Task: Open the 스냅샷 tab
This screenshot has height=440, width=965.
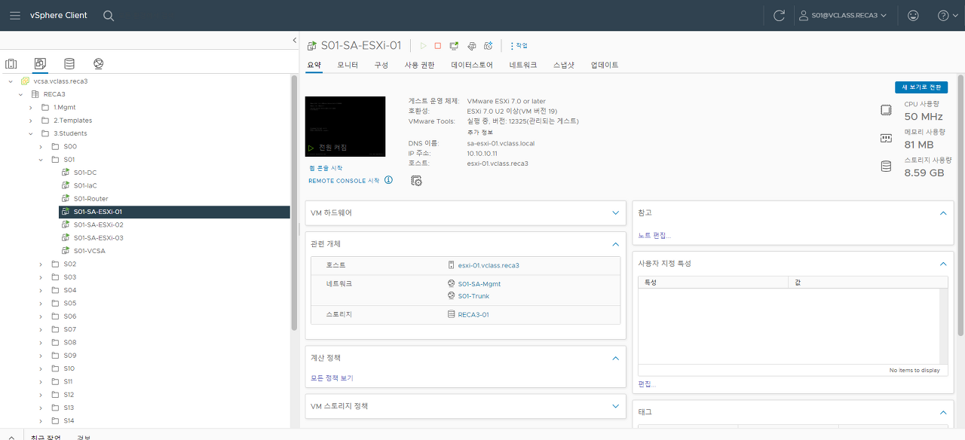Action: click(x=564, y=66)
